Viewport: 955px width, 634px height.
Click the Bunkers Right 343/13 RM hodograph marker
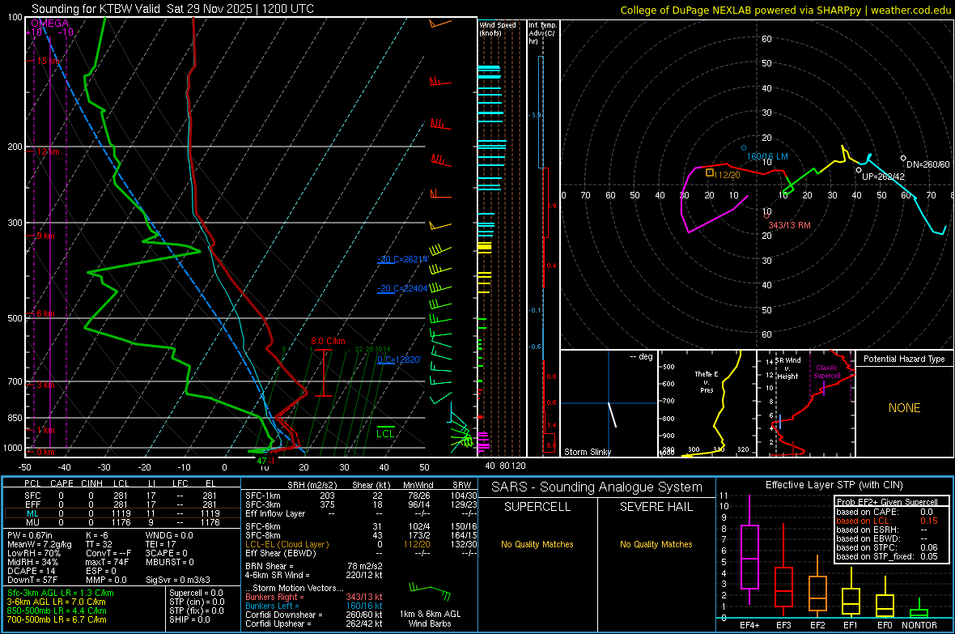click(x=766, y=216)
